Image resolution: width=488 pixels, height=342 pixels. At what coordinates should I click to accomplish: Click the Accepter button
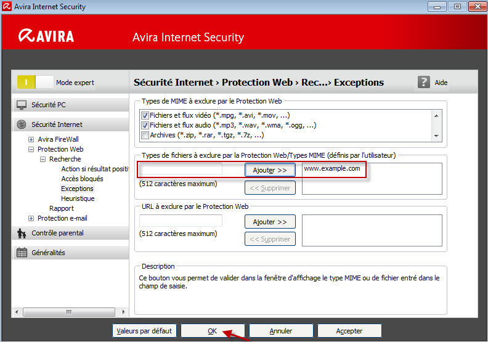click(349, 331)
